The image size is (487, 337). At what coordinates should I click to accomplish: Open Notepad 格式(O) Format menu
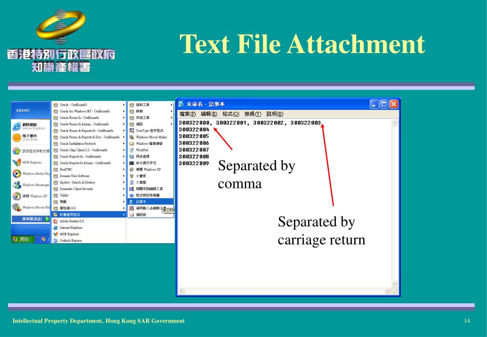tap(230, 114)
